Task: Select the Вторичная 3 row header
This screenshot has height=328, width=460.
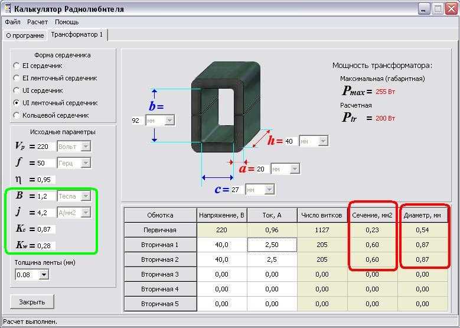Action: click(160, 274)
